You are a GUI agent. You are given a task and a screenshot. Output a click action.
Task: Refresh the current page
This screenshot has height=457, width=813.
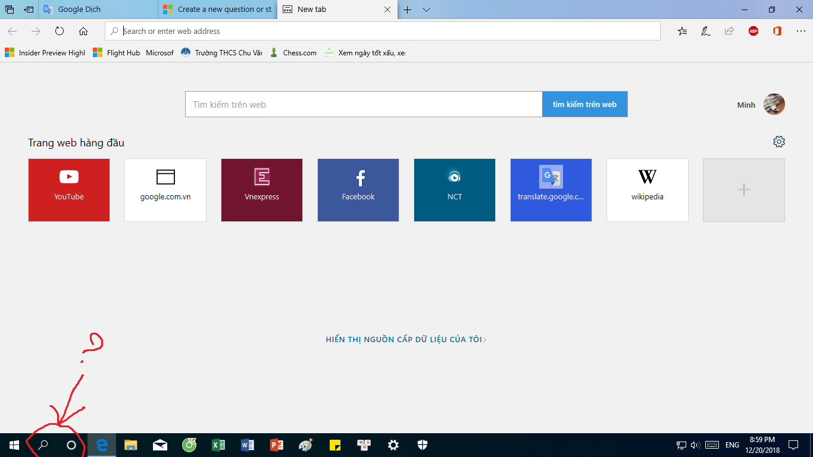(60, 31)
